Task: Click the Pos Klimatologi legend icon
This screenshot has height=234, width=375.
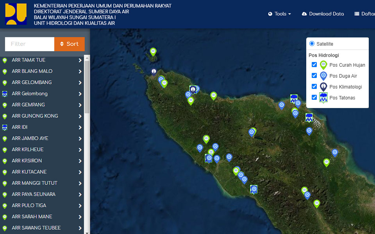Action: point(323,87)
